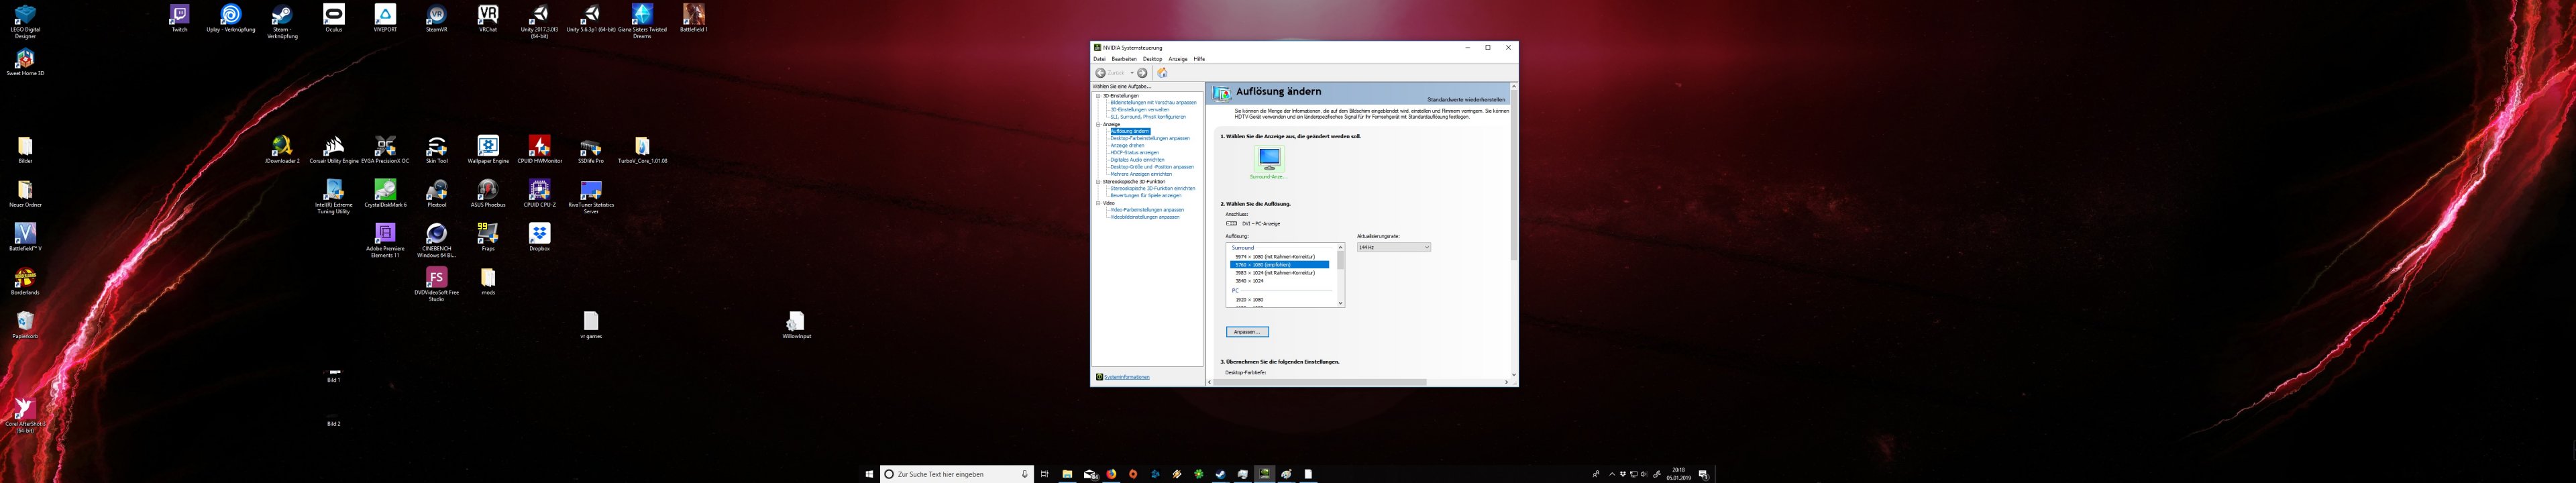Select the Sweet Home 3D icon
This screenshot has width=2576, height=483.
pyautogui.click(x=25, y=62)
